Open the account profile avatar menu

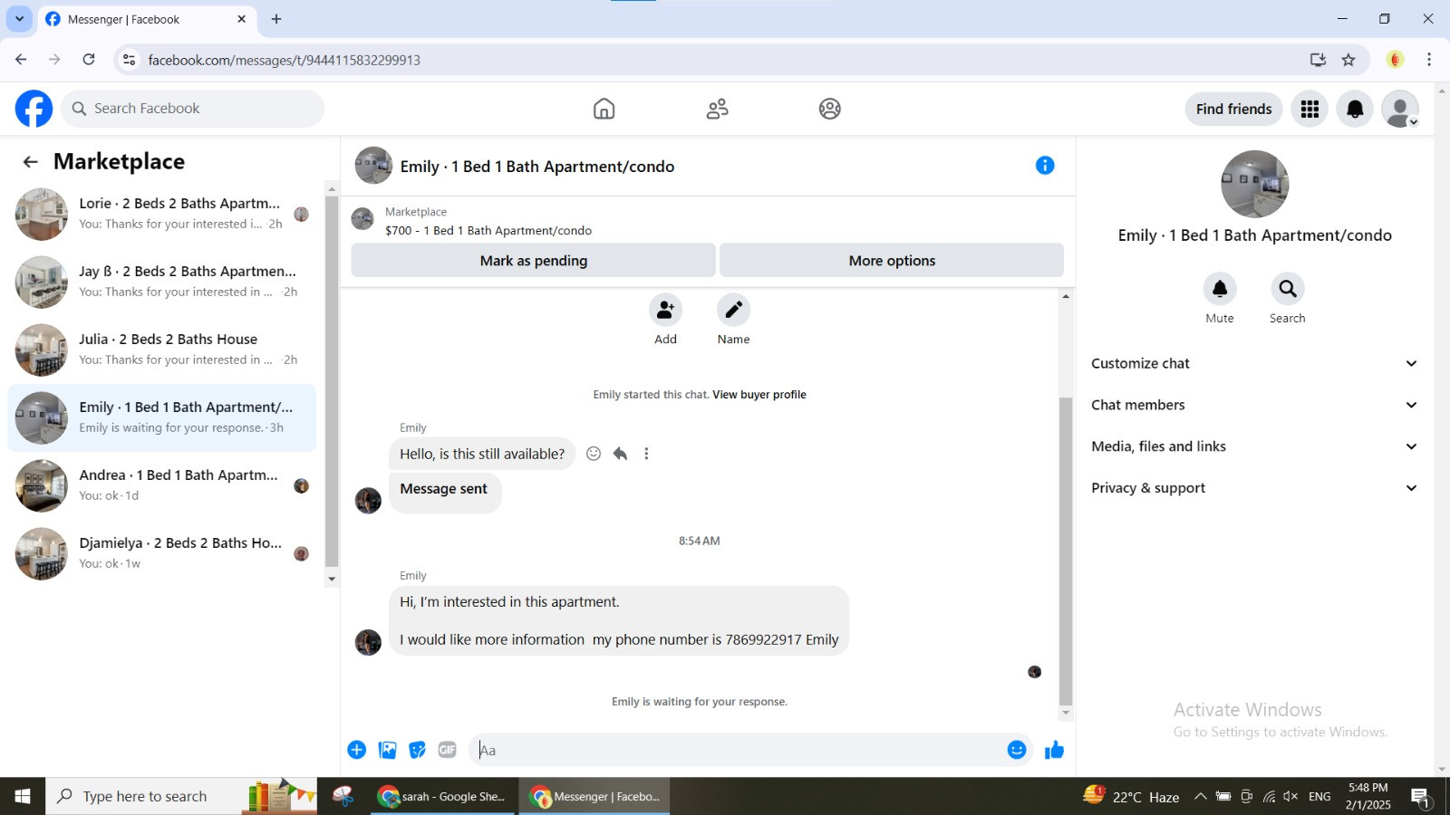tap(1400, 109)
